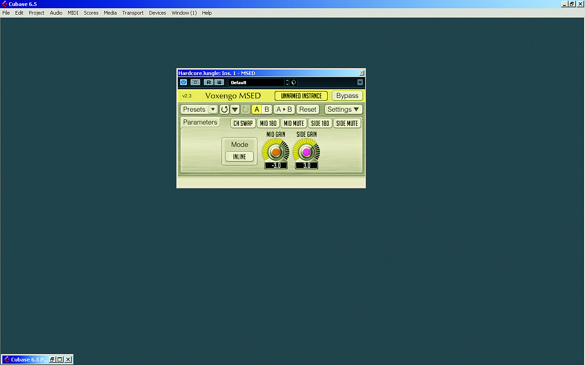
Task: Click the UNNAMED INSTANCE name button
Action: point(301,96)
